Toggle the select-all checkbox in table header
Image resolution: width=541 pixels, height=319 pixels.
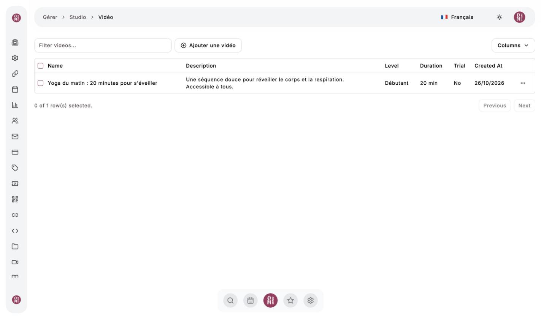[41, 66]
